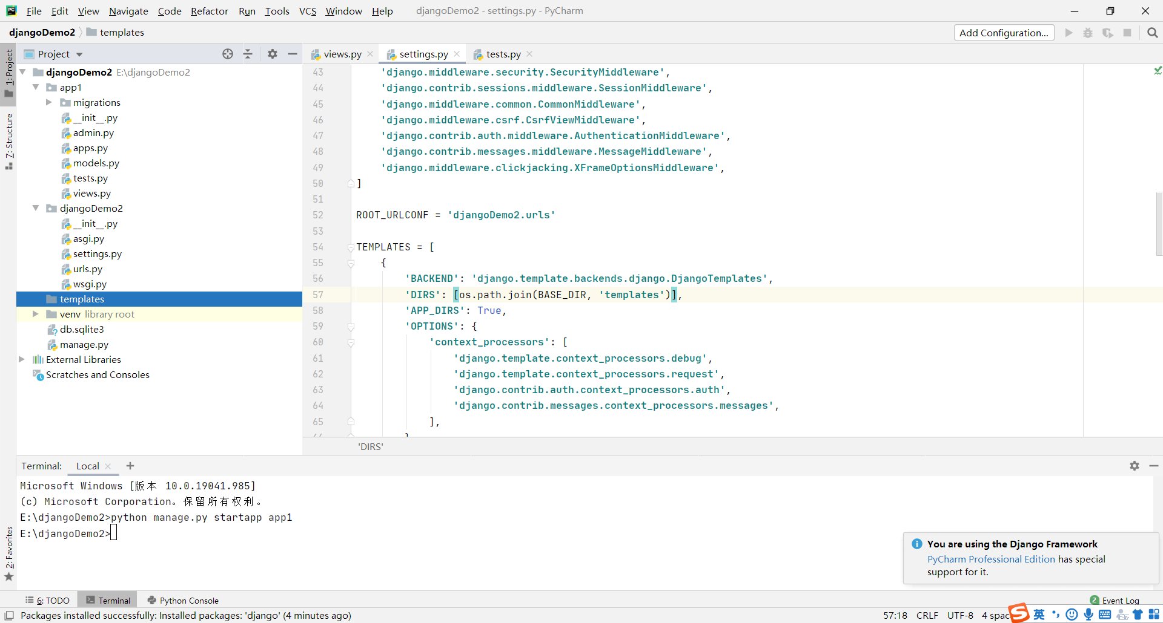Switch to the views.py tab
The width and height of the screenshot is (1163, 623).
pos(343,54)
